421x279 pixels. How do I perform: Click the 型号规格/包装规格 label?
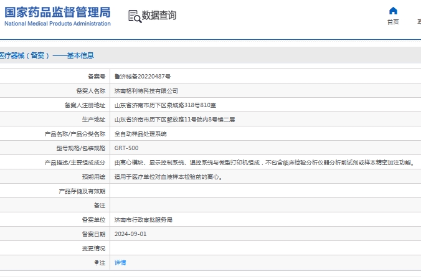(81, 148)
